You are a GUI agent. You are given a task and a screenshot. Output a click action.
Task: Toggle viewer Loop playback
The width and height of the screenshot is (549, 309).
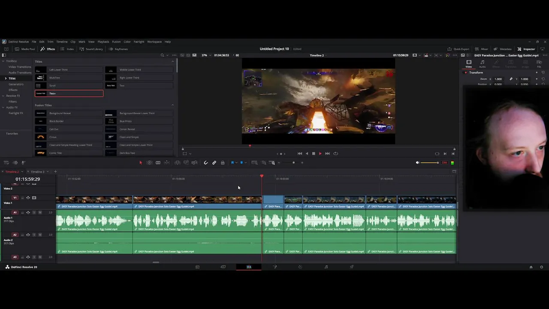335,154
